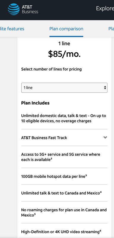Open footnote 3 after hotspot data per line
The height and width of the screenshot is (238, 114).
point(86,176)
